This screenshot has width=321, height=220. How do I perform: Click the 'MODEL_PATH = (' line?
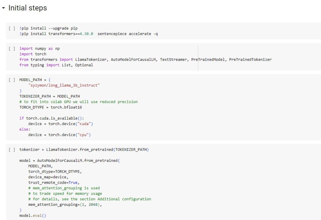pyautogui.click(x=35, y=80)
